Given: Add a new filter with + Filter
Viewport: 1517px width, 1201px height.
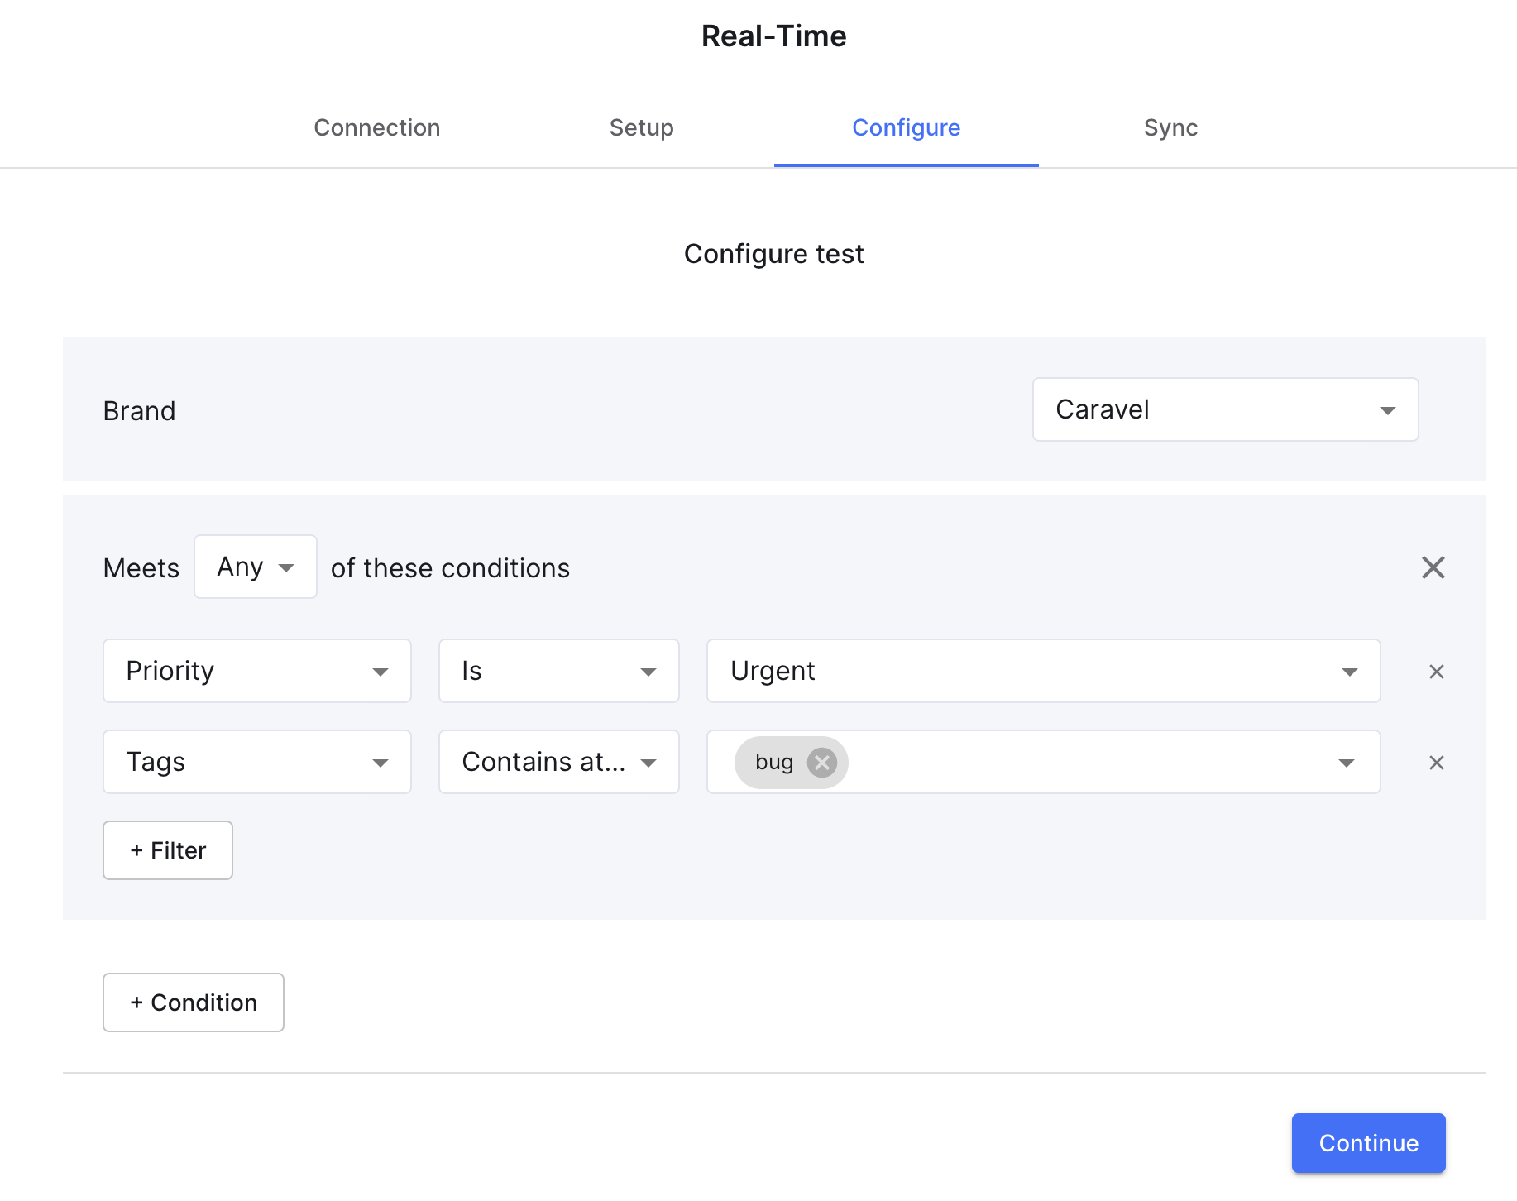Looking at the screenshot, I should [168, 850].
